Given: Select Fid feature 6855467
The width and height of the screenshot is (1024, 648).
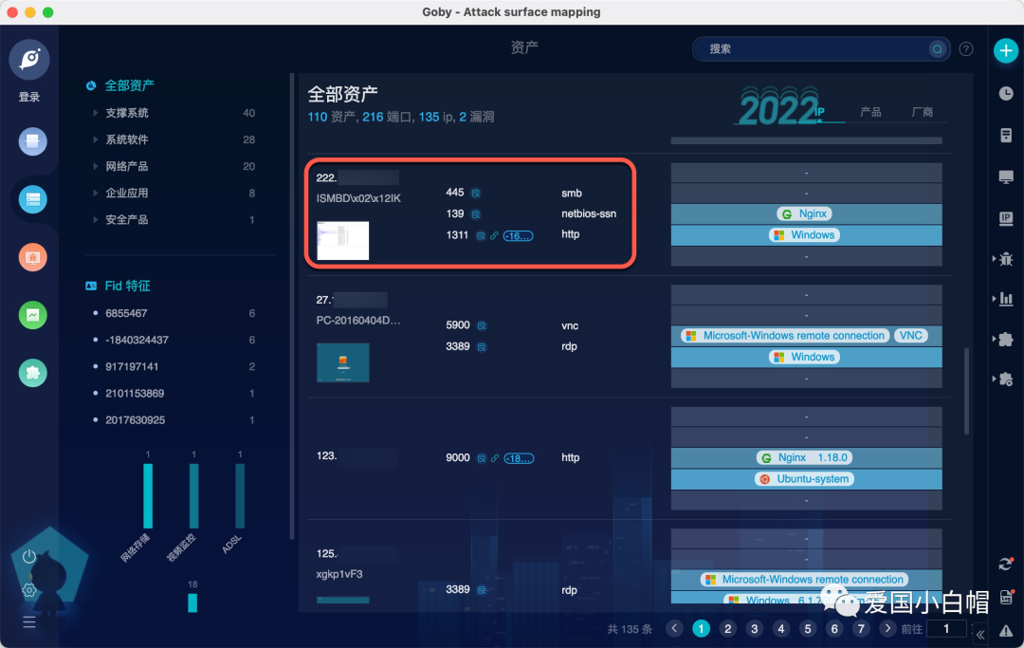Looking at the screenshot, I should (126, 313).
